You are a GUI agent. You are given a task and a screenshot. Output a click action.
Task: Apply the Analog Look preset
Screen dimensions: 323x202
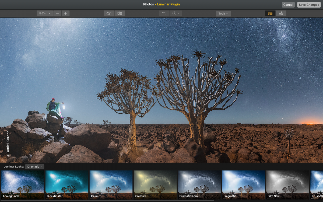(23, 184)
